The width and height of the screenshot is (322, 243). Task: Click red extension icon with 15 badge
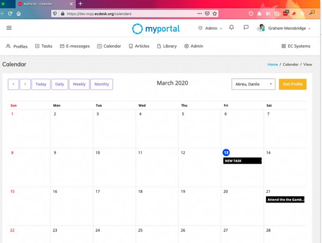[x=286, y=13]
